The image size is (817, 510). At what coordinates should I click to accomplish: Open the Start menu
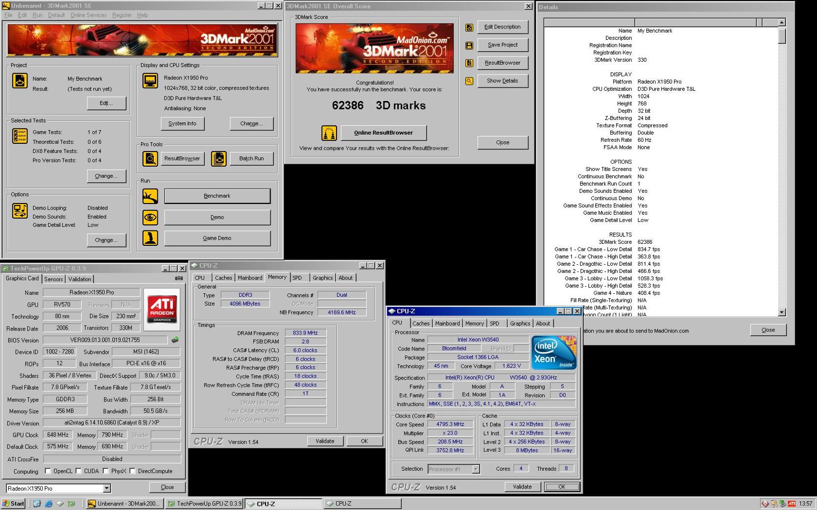point(13,503)
